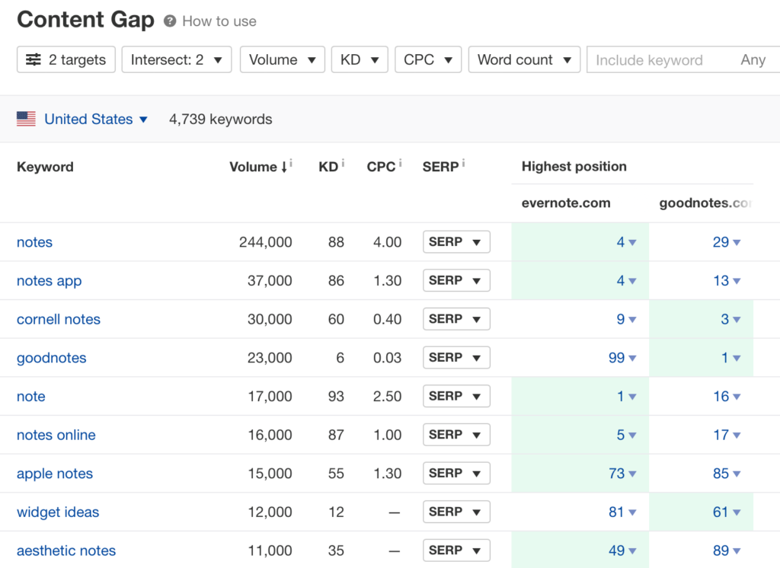Open the 2 targets settings button
780x568 pixels.
(66, 59)
